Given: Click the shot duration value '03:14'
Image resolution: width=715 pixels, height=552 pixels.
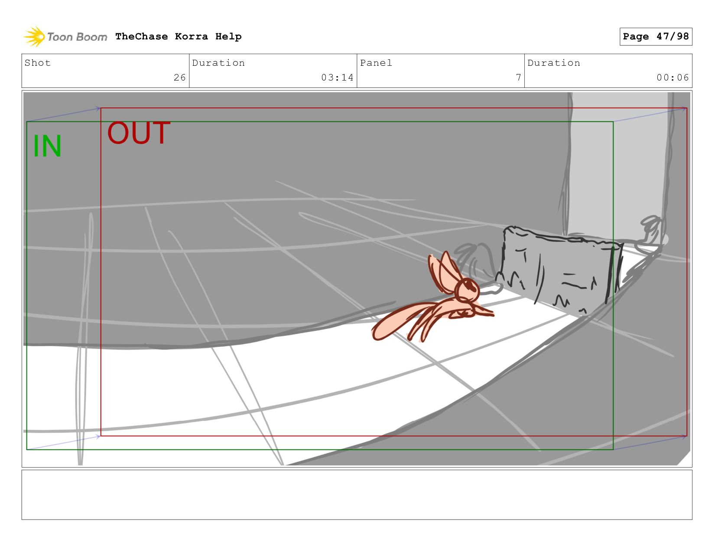Looking at the screenshot, I should [x=337, y=77].
